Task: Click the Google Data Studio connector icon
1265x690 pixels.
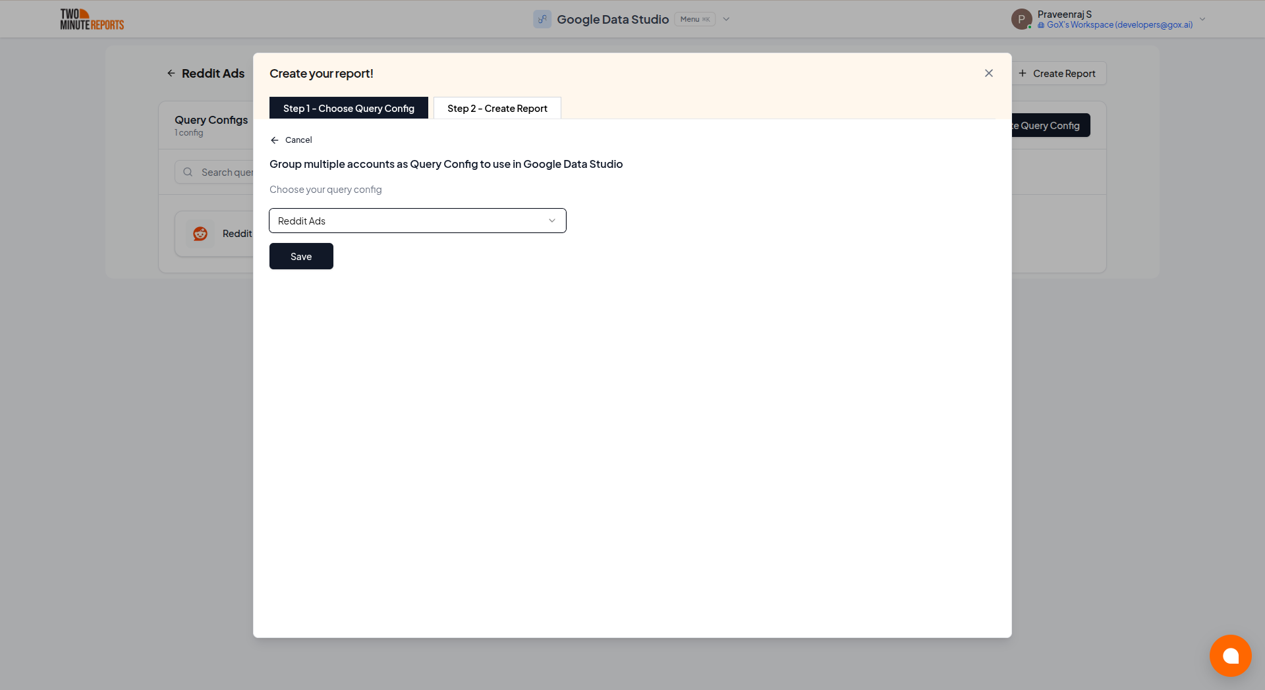Action: [x=542, y=19]
